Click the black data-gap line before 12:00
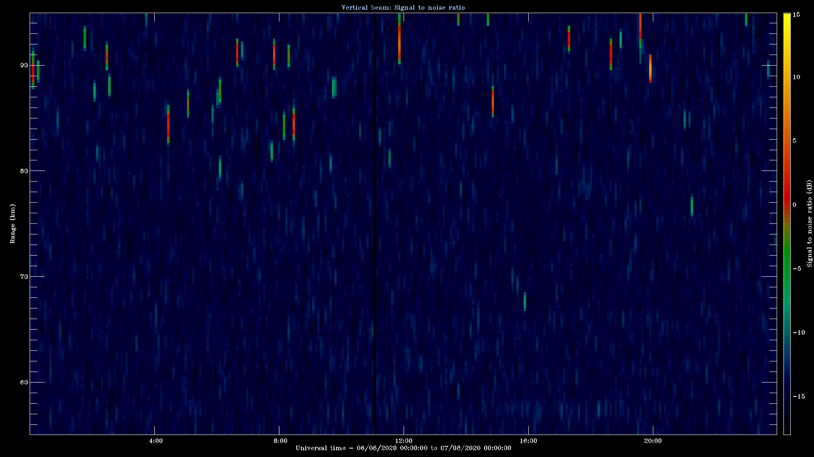The height and width of the screenshot is (457, 814). pyautogui.click(x=375, y=223)
